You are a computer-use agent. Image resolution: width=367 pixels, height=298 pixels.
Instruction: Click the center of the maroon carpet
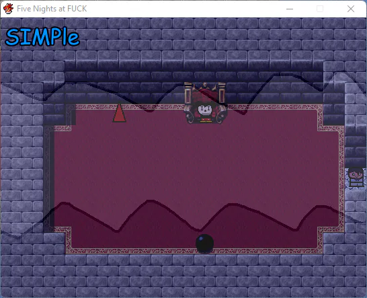tap(194, 179)
